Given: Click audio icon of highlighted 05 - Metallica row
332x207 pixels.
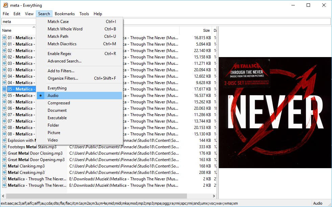Looking at the screenshot, I should 4,89.
